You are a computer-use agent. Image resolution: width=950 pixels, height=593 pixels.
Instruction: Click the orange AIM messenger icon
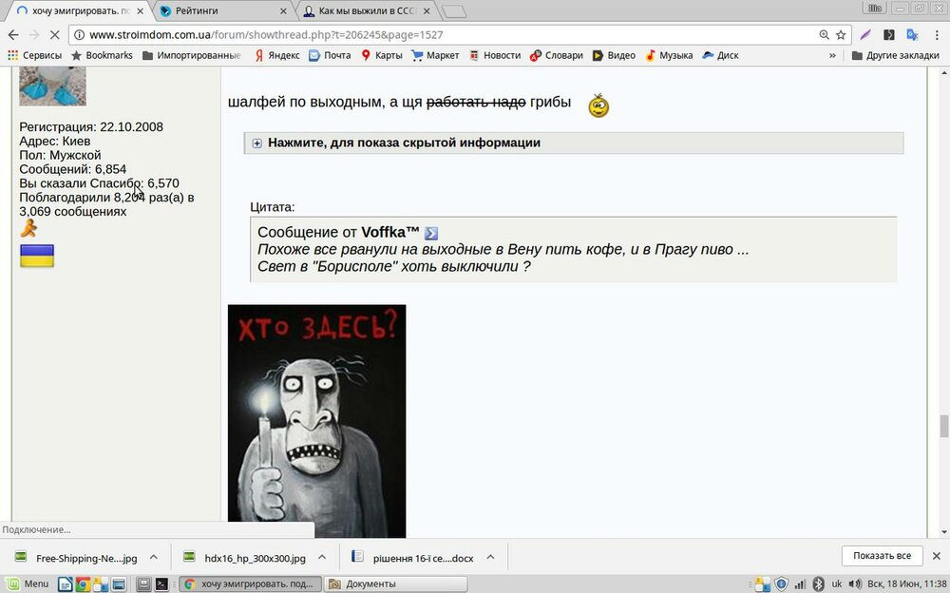28,229
